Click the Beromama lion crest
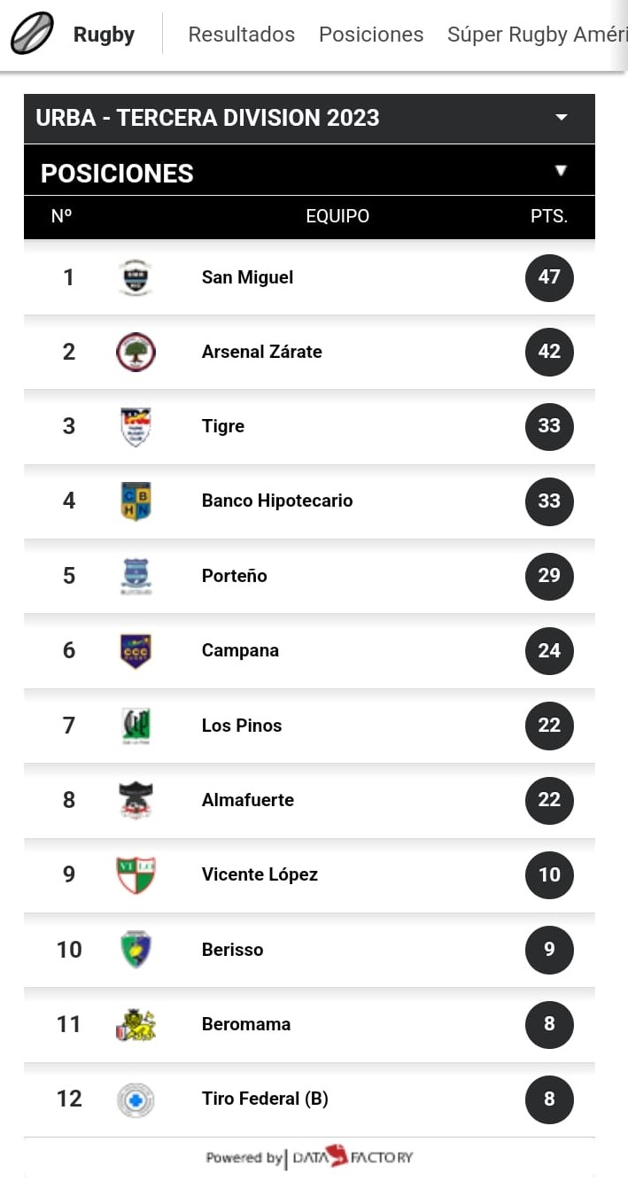 [136, 1024]
